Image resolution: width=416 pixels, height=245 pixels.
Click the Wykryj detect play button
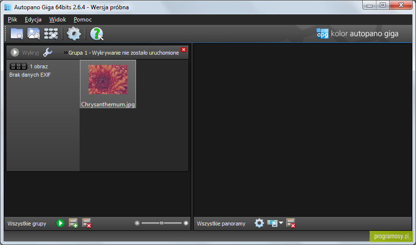15,53
